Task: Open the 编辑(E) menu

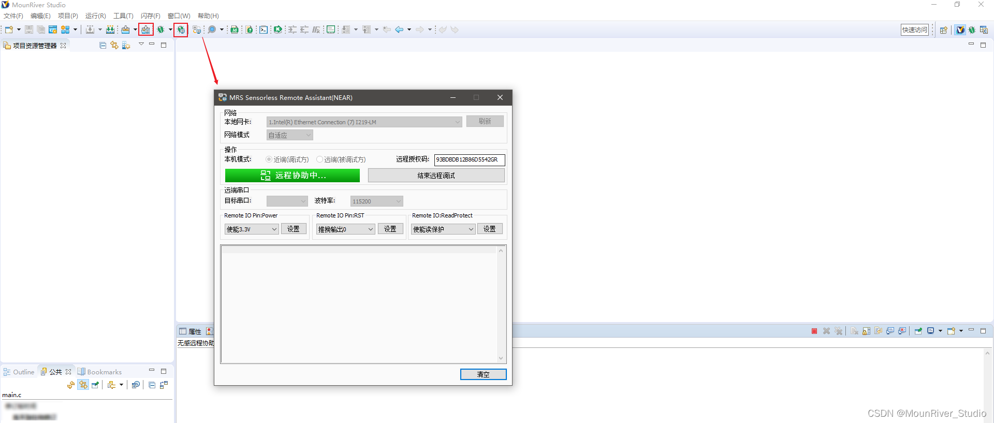Action: 40,16
